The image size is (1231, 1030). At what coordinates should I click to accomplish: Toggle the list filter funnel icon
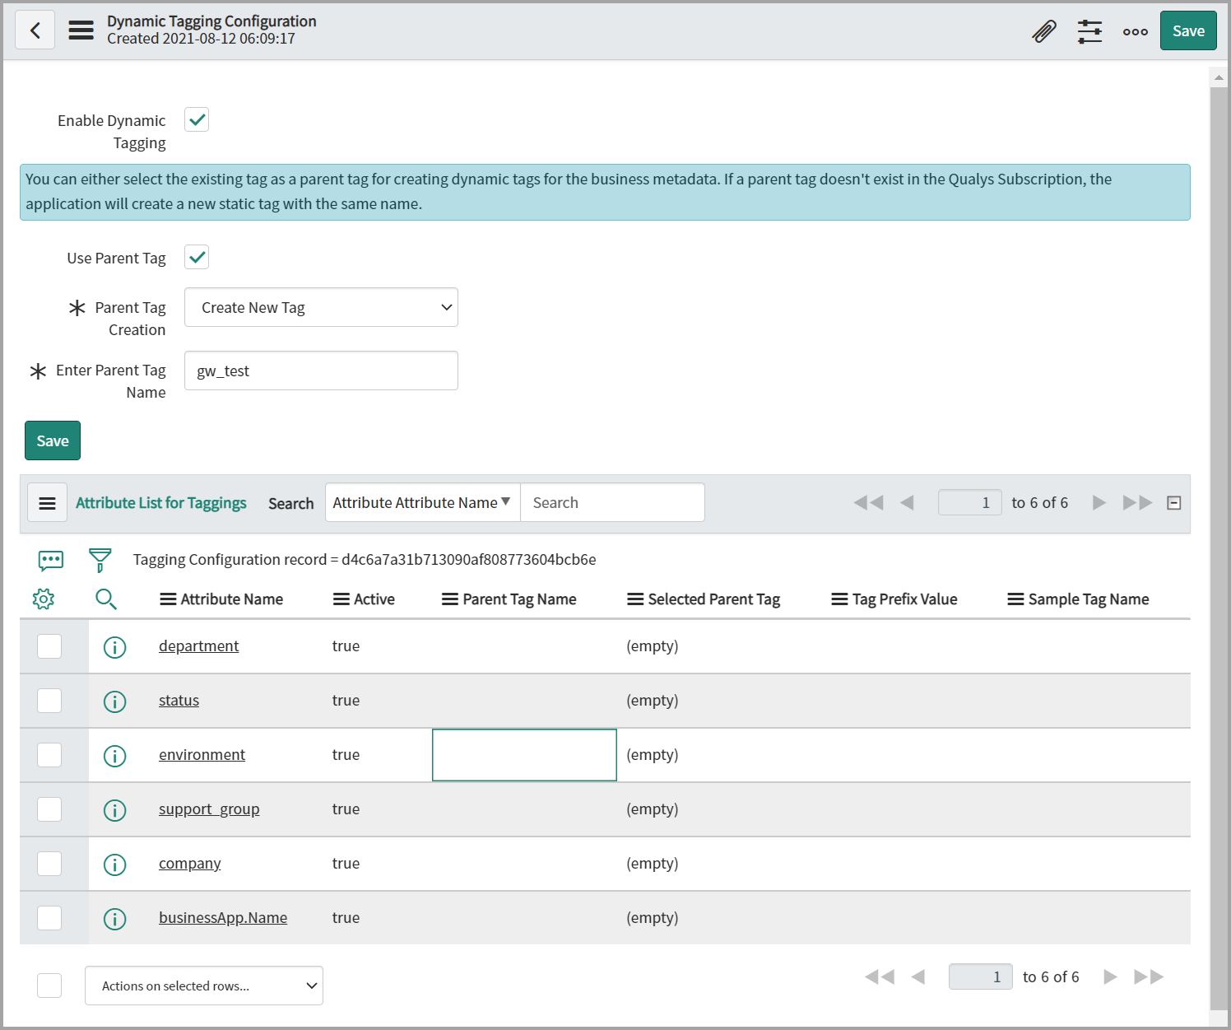[x=100, y=560]
